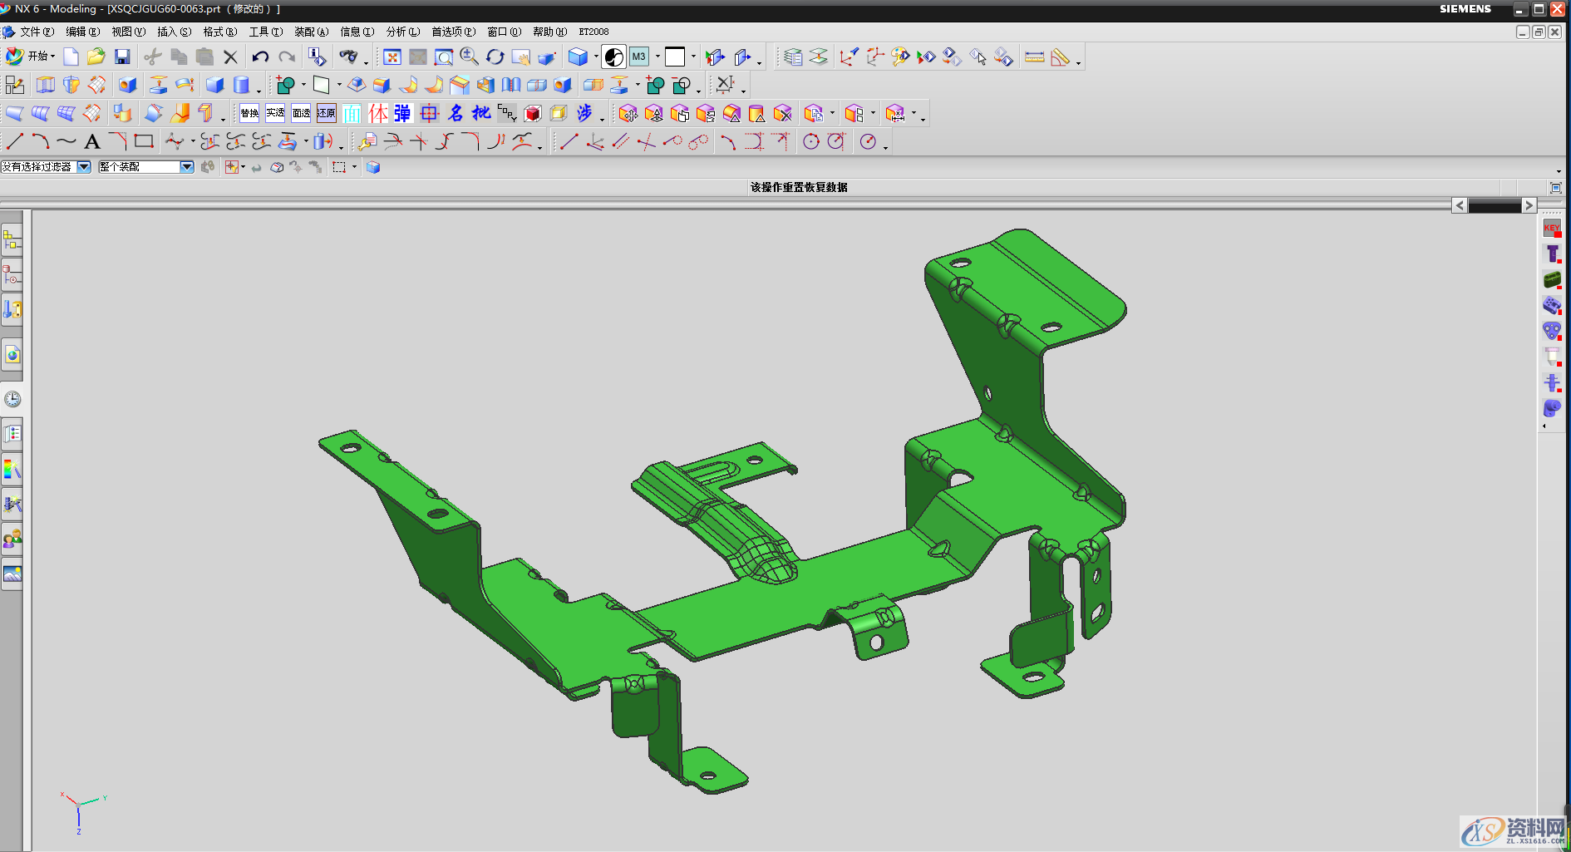The width and height of the screenshot is (1571, 852).
Task: Click the Undo arrow icon
Action: (260, 57)
